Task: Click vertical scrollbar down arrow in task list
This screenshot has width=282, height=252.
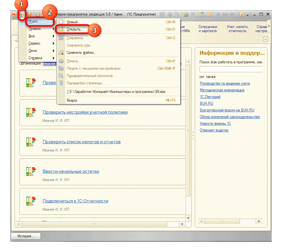Action: click(x=188, y=218)
